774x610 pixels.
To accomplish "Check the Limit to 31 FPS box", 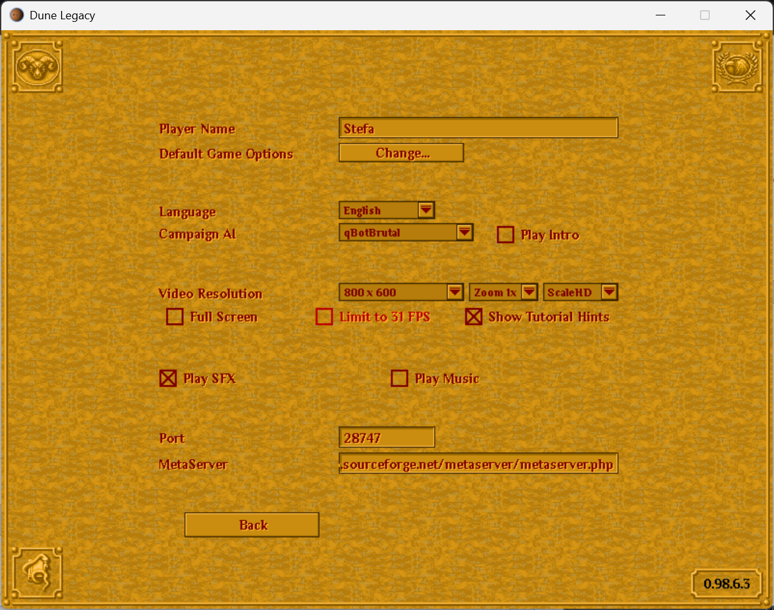I will point(325,317).
